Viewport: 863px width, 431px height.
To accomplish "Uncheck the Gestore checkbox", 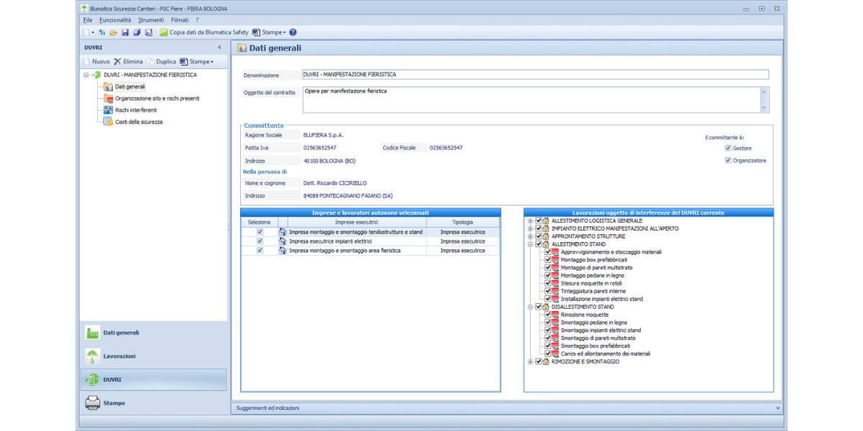I will coord(728,148).
